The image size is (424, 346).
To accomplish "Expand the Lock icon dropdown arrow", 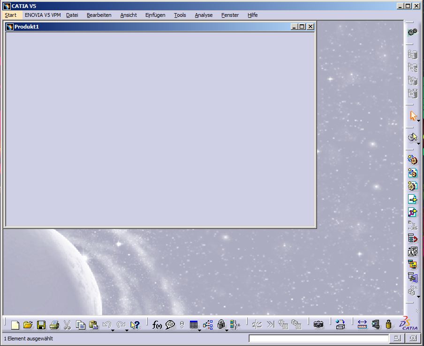I will [227, 331].
